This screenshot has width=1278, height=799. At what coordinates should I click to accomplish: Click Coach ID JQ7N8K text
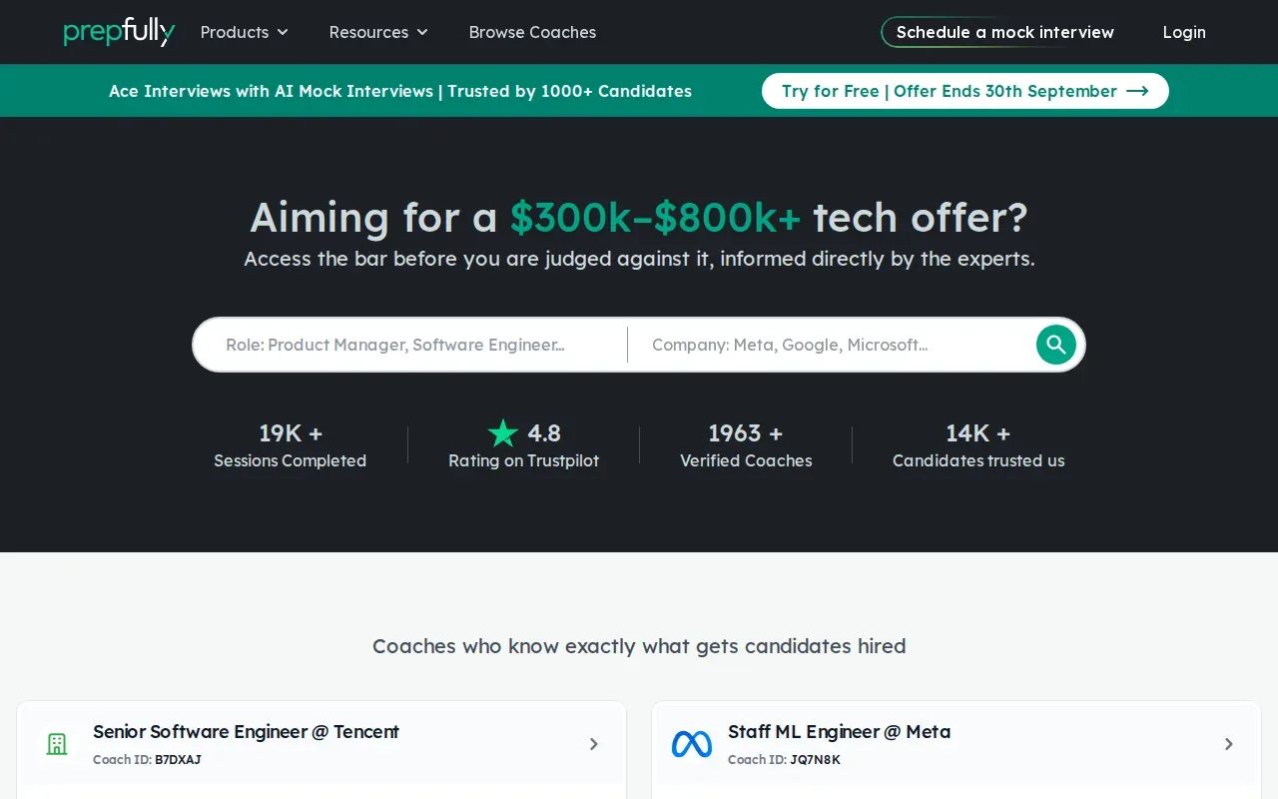click(784, 760)
